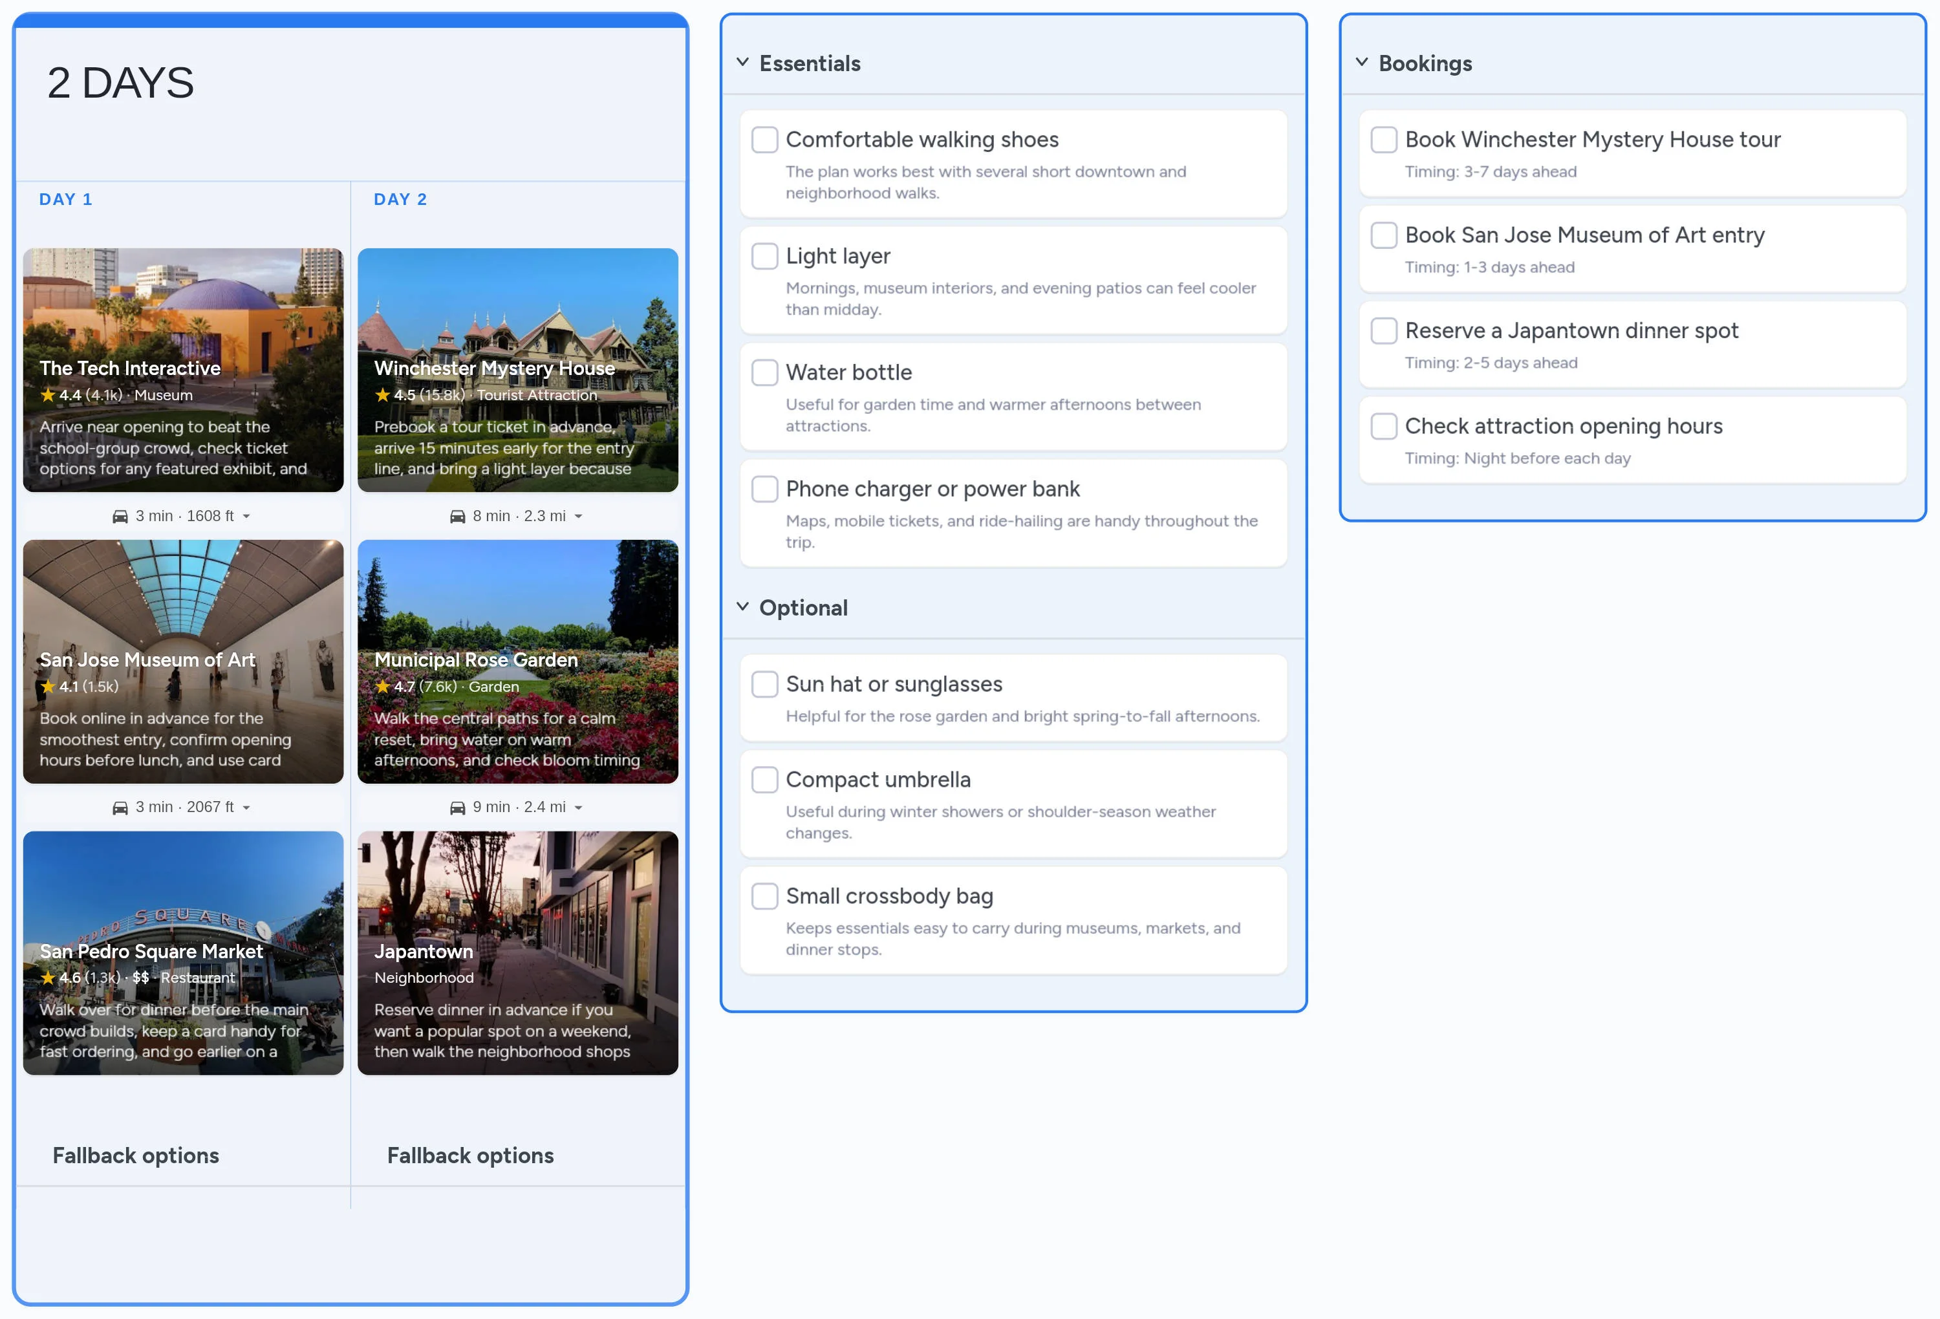Collapse the Optional section chevron
Image resolution: width=1940 pixels, height=1319 pixels.
click(742, 606)
